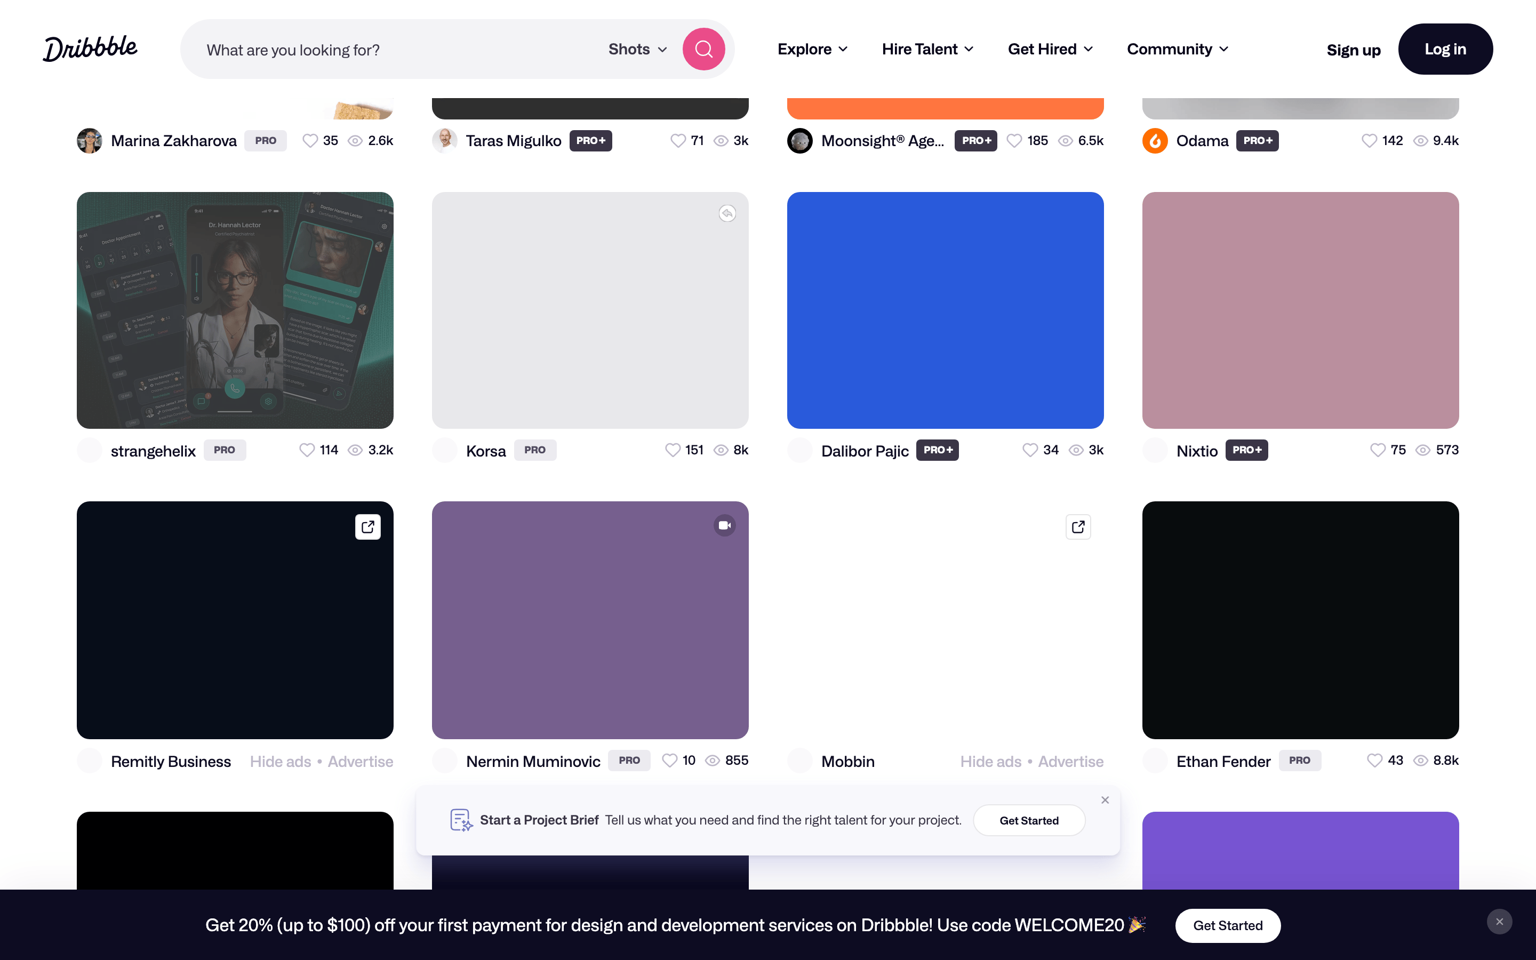This screenshot has height=960, width=1536.
Task: Like Odama's shot with the heart icon
Action: click(x=1369, y=140)
